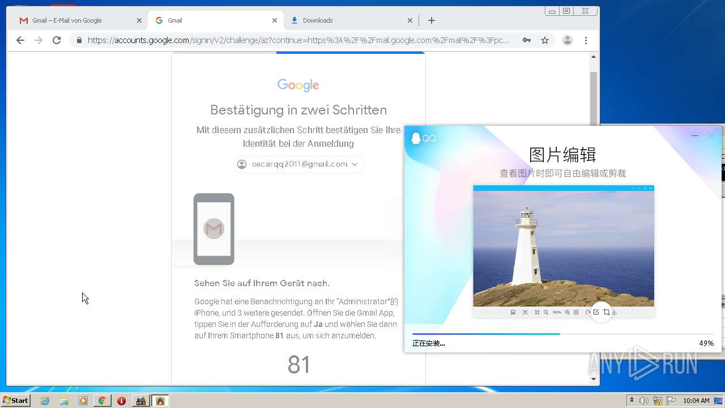Screen dimensions: 725x408
Task: Close the active Gmail tab
Action: pyautogui.click(x=275, y=20)
